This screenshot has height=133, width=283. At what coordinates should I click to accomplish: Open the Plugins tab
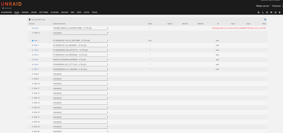click(x=55, y=12)
